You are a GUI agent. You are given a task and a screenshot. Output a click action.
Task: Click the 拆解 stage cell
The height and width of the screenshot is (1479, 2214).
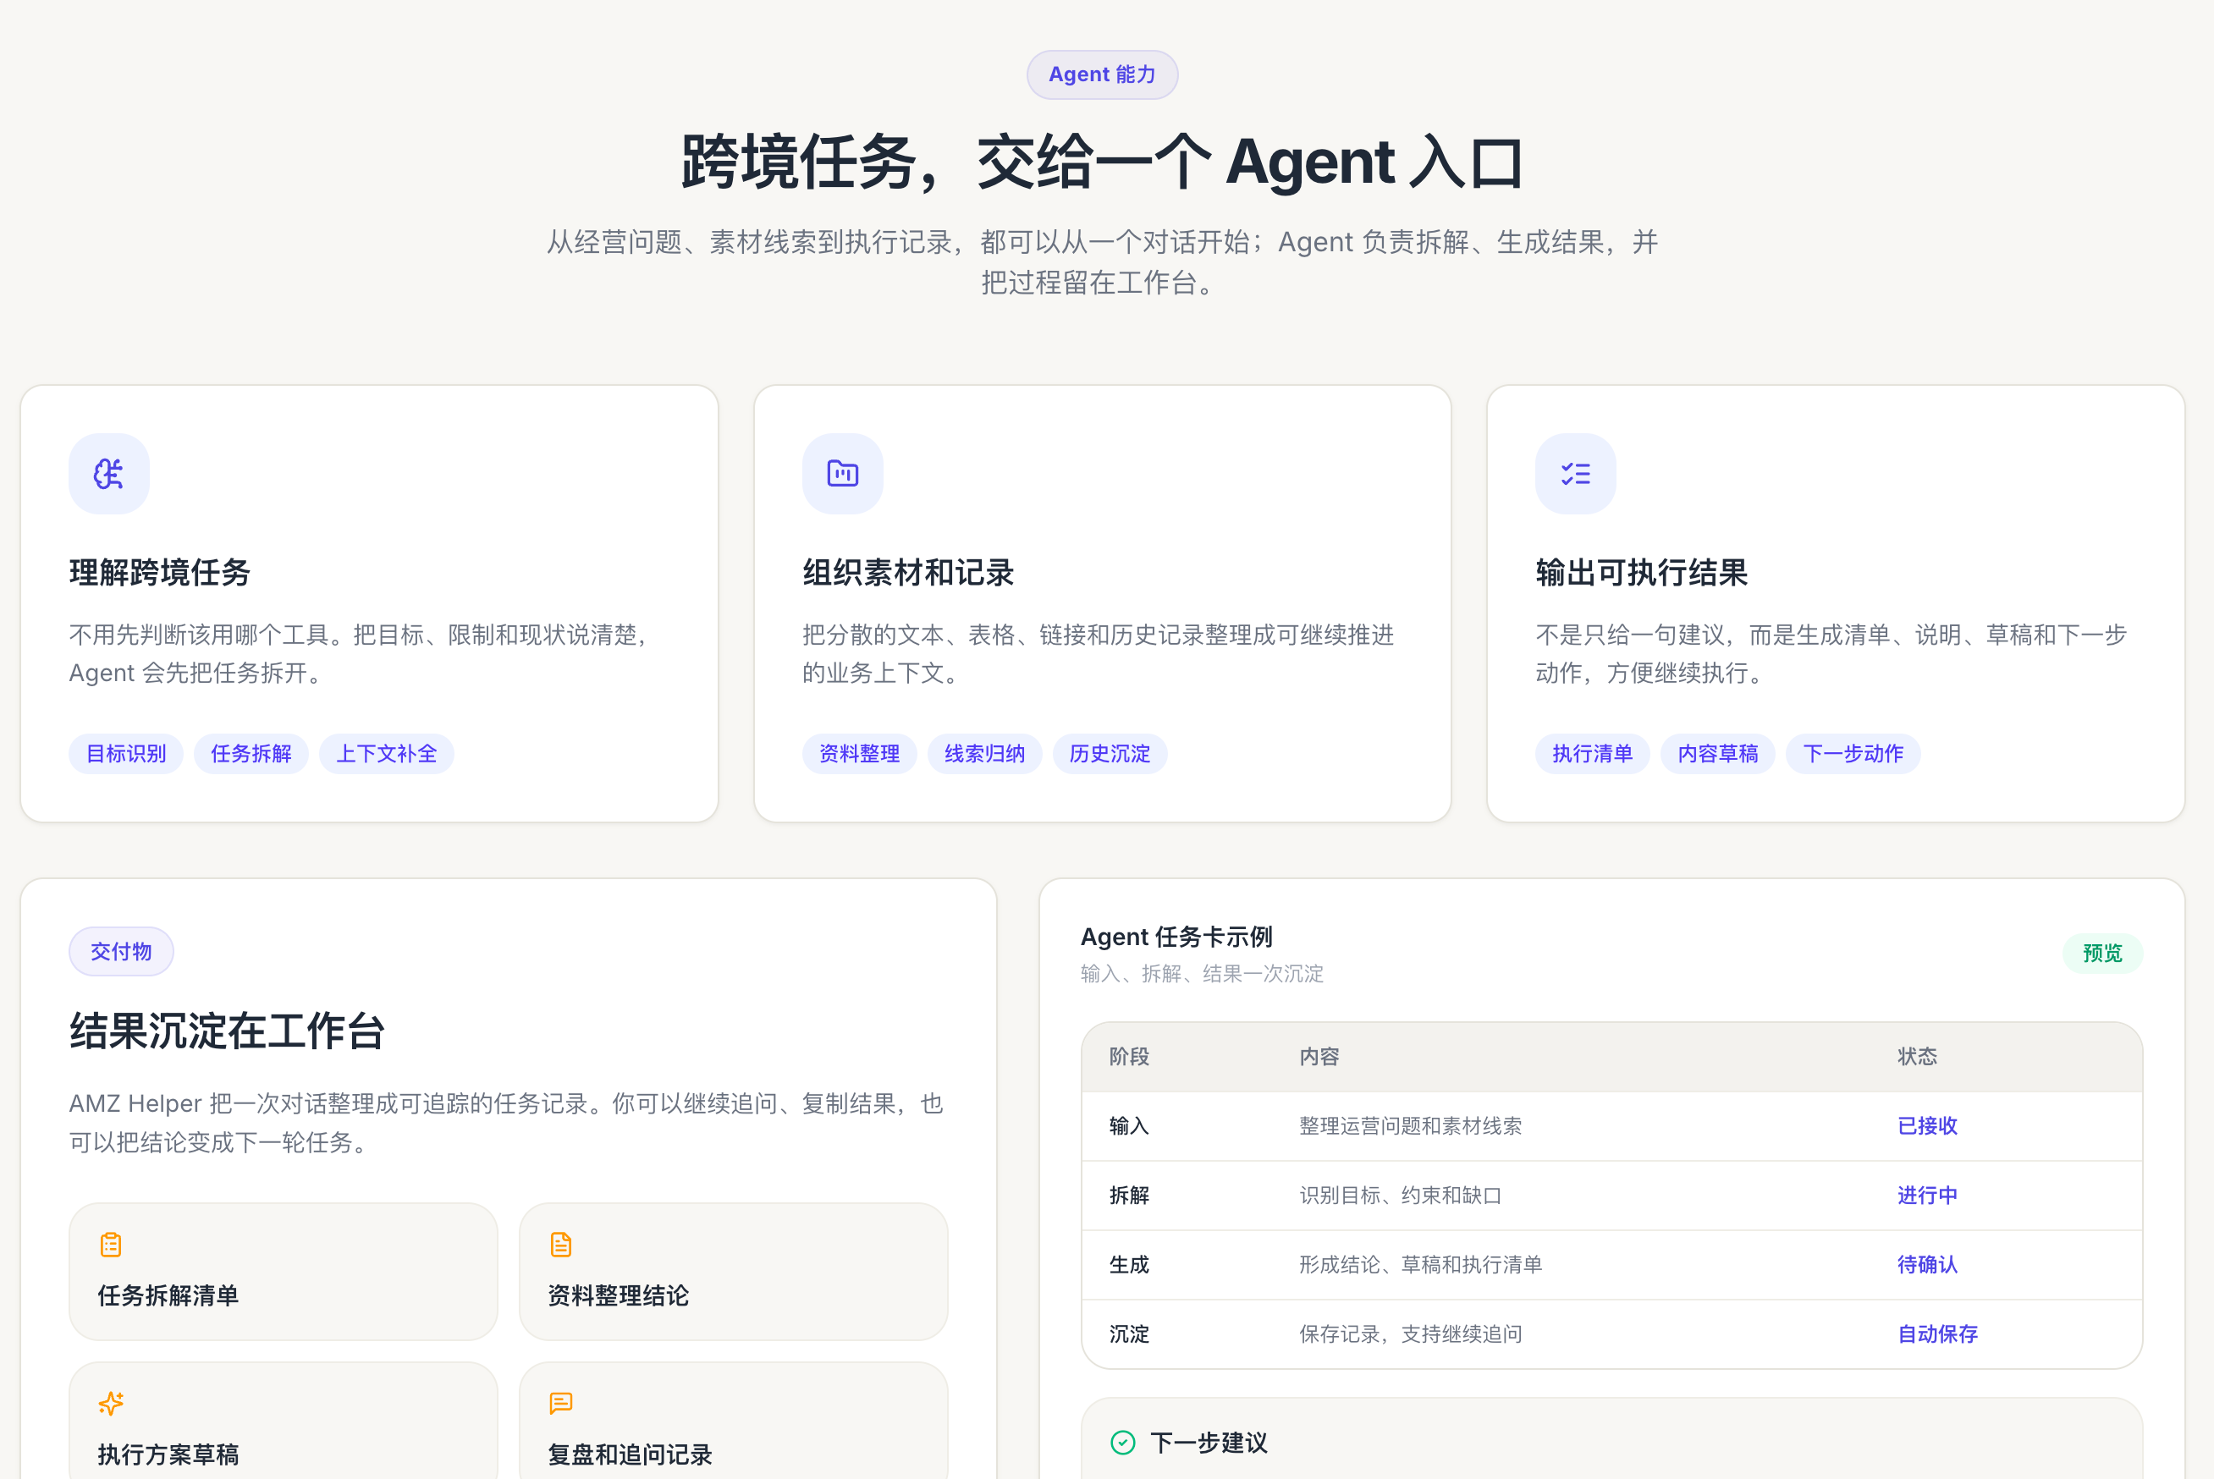[x=1129, y=1195]
